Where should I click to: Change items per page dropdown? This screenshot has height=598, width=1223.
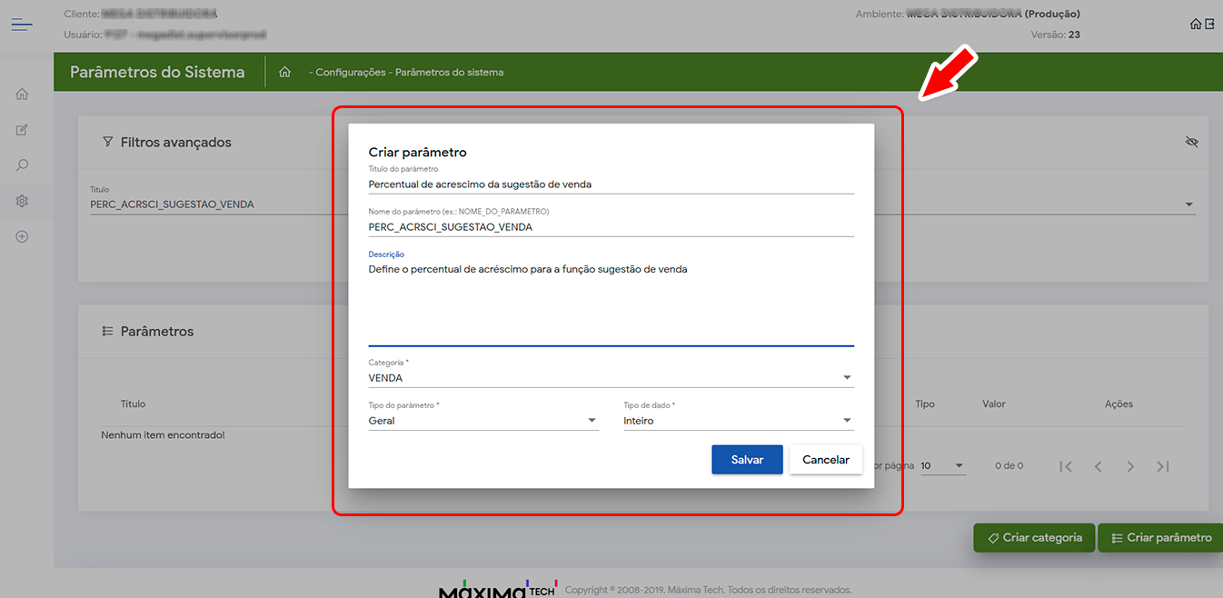(x=942, y=466)
